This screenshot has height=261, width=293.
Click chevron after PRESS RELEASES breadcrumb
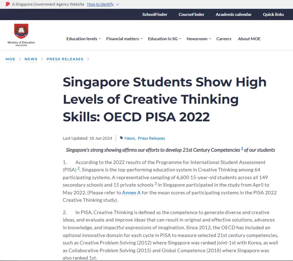coord(88,59)
